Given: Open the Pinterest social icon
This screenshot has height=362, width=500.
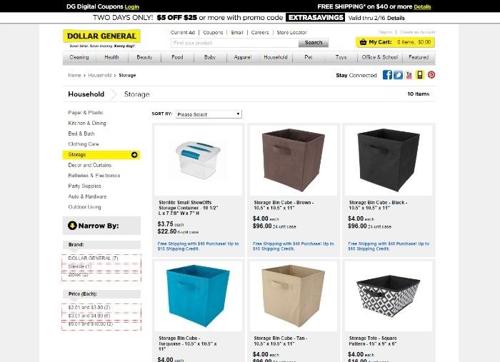Looking at the screenshot, I should click(431, 75).
